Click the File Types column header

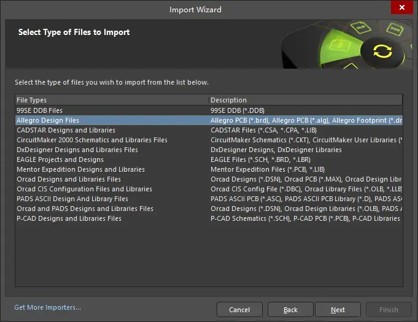pos(112,100)
